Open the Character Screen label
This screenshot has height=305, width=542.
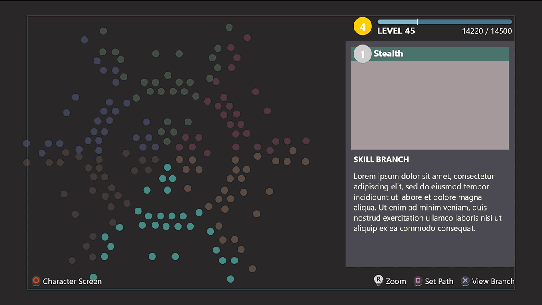72,281
